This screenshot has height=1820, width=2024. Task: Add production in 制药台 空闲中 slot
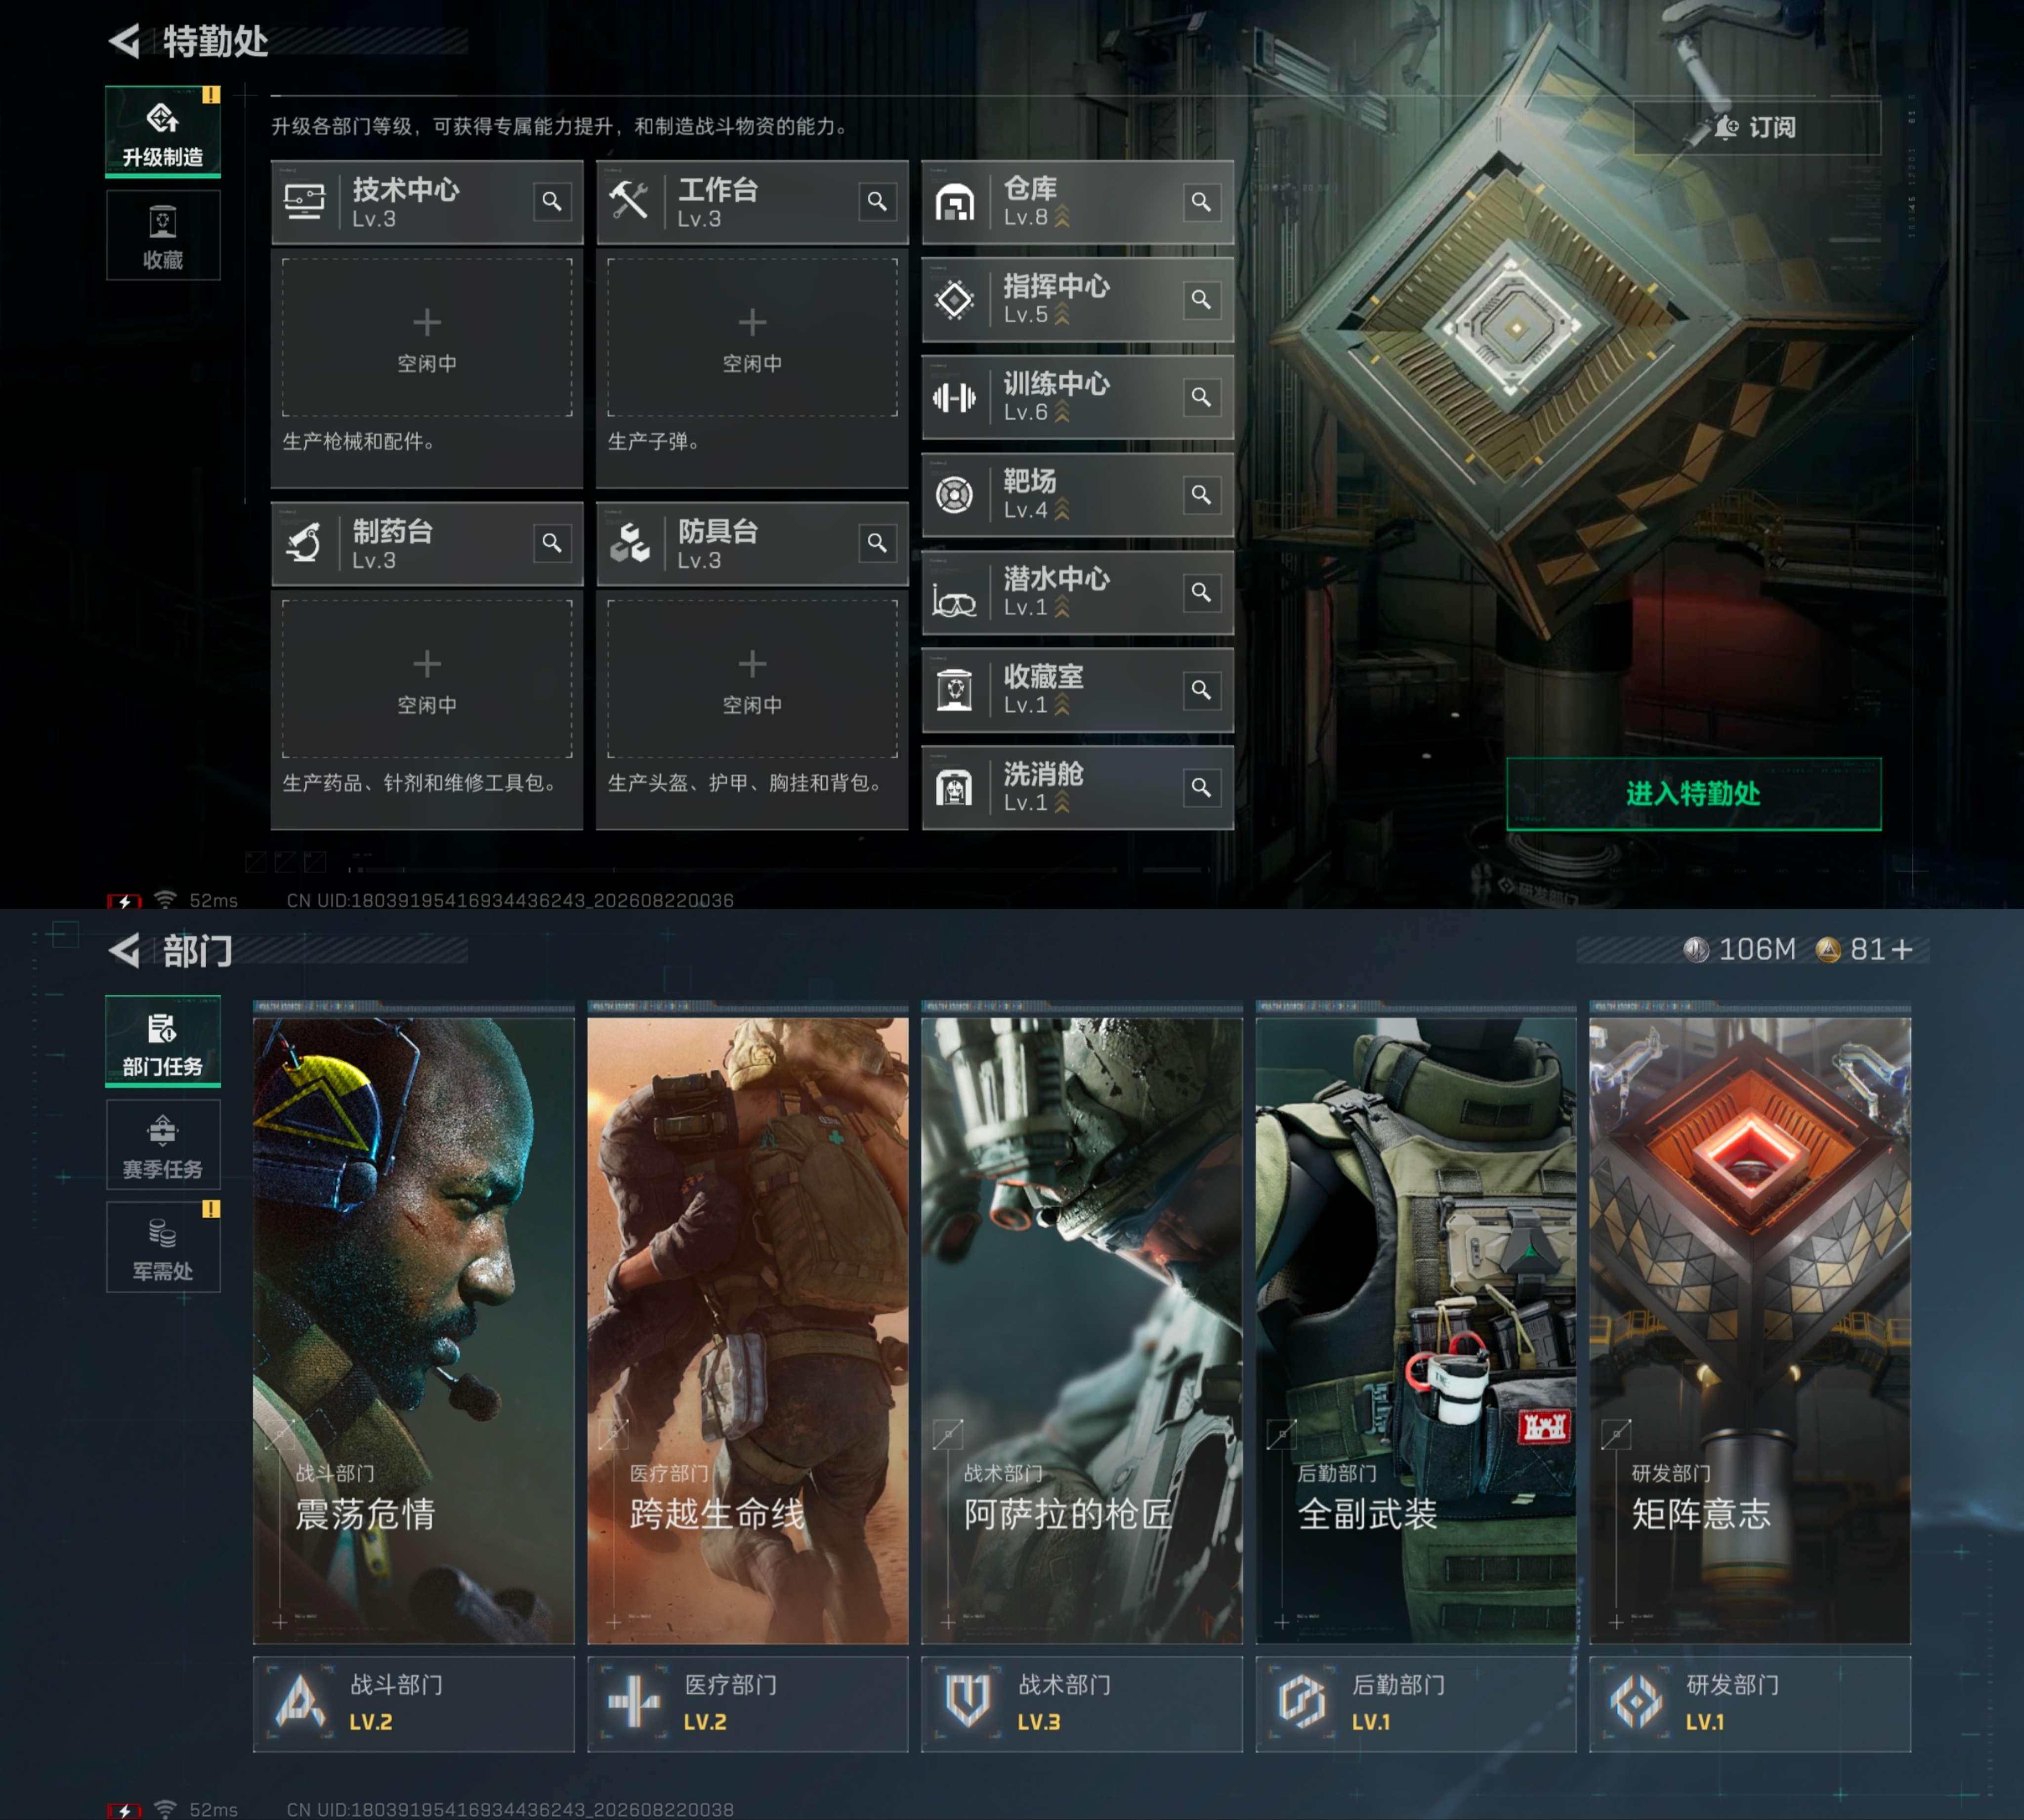point(427,679)
